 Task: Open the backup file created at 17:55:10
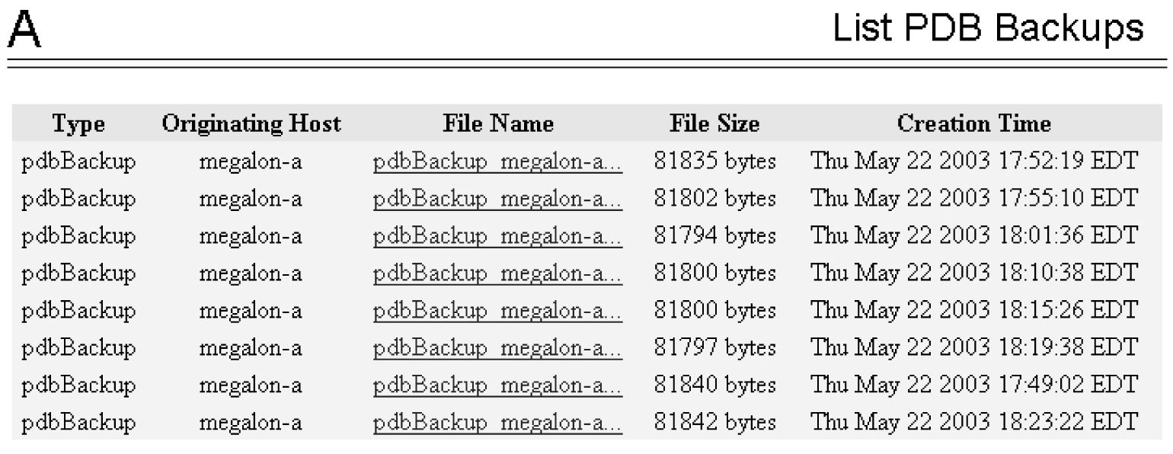click(497, 199)
